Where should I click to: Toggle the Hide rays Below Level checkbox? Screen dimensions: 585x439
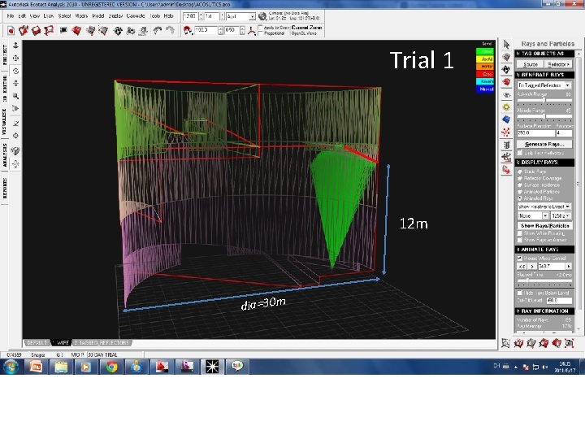(x=520, y=293)
